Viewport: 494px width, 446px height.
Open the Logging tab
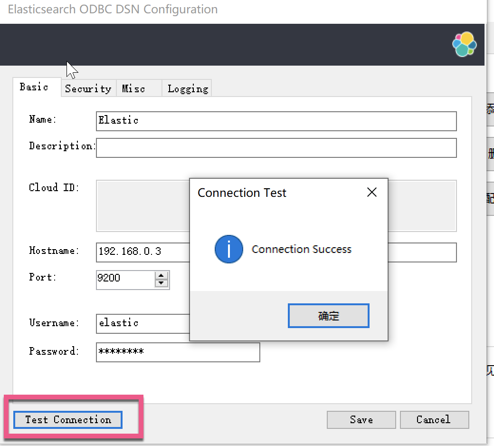[x=187, y=88]
